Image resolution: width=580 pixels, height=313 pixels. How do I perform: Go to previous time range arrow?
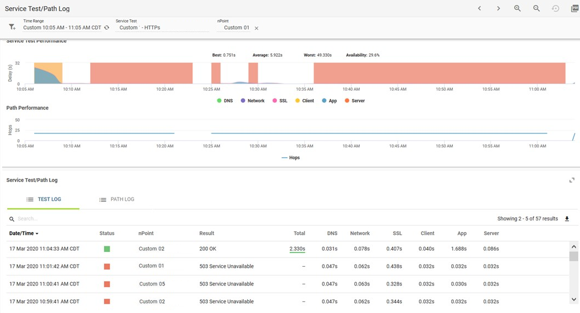(479, 8)
